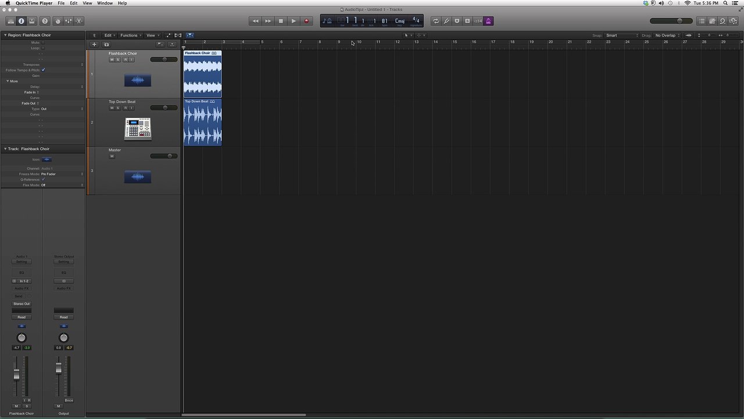Open the Functions dropdown menu
The height and width of the screenshot is (419, 744).
(130, 35)
